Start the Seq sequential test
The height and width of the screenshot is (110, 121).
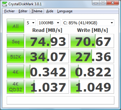click(x=15, y=41)
